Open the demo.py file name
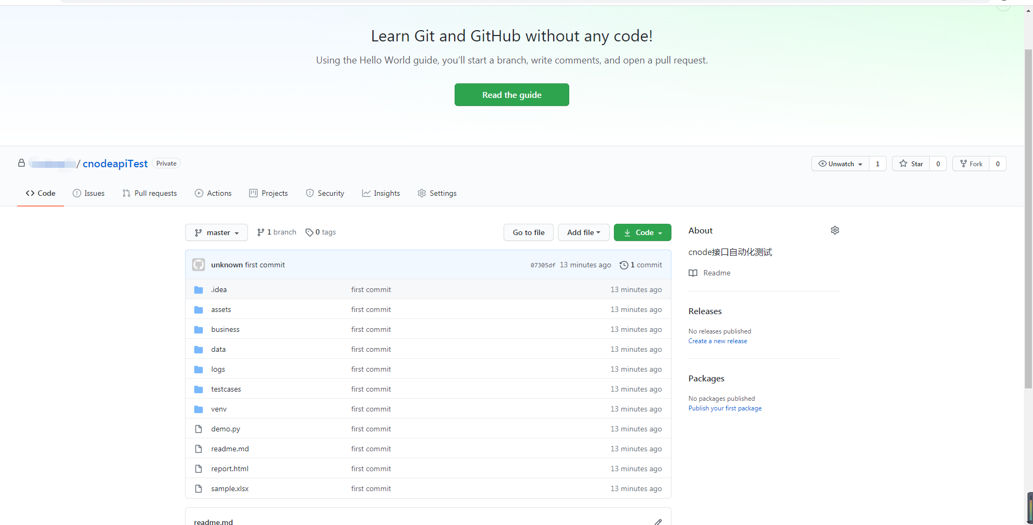This screenshot has width=1033, height=525. pos(225,429)
